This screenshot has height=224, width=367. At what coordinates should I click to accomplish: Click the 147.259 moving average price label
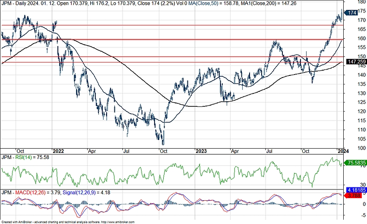click(x=356, y=62)
